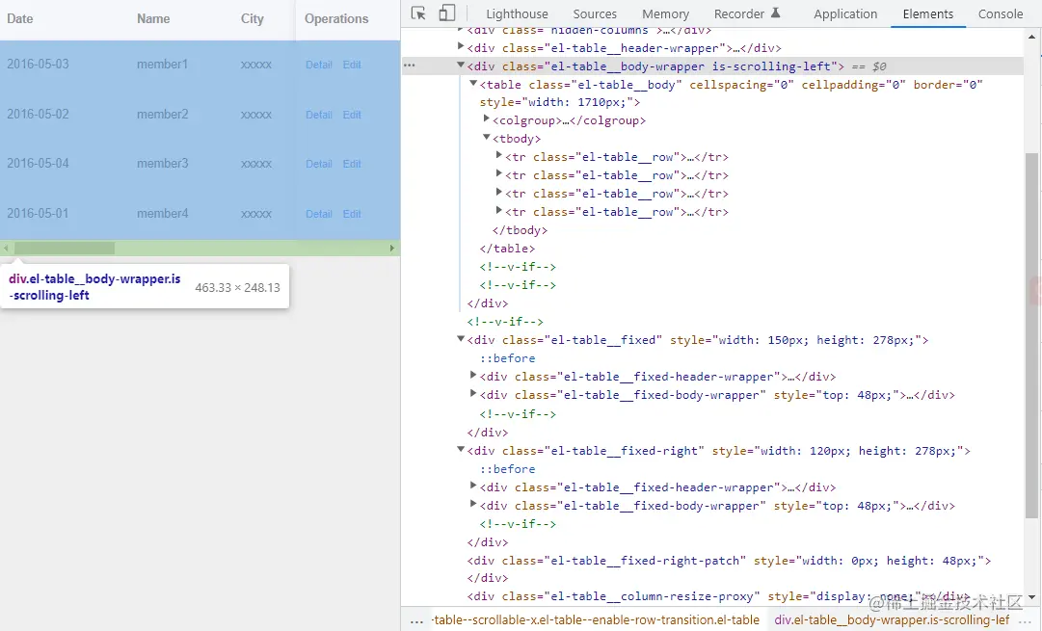Screen dimensions: 1042x631
Task: Click the ellipsis next to the selected node
Action: [410, 66]
